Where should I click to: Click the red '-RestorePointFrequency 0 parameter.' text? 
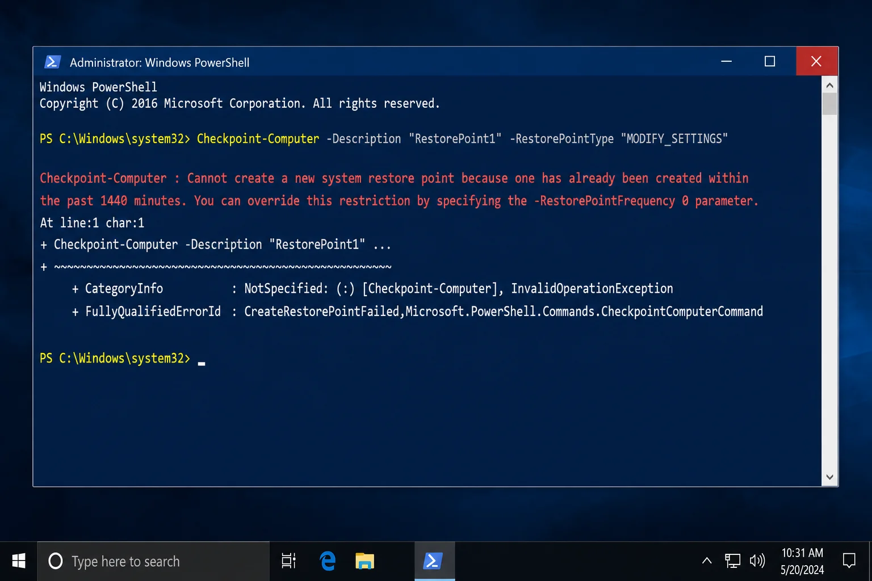646,201
